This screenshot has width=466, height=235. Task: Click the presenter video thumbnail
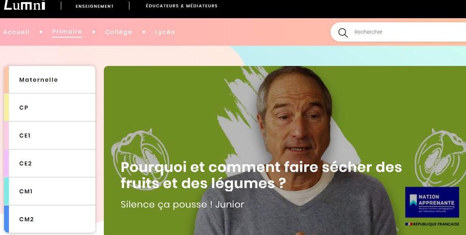pyautogui.click(x=285, y=150)
